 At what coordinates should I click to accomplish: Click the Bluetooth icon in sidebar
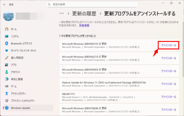pos(7,43)
